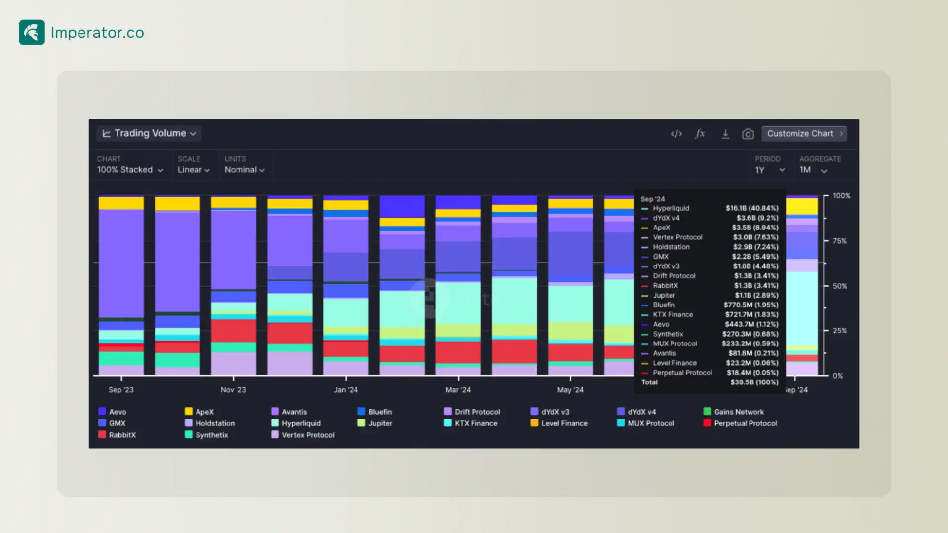Click the Holdstation legend color swatch
This screenshot has height=533, width=948.
tap(189, 423)
